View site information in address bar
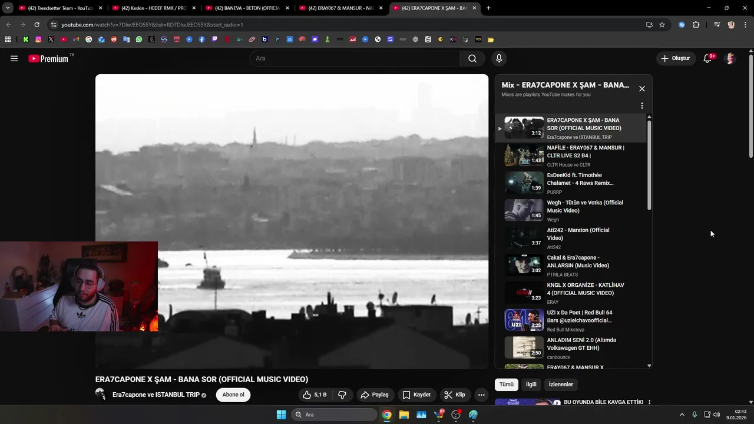 [54, 25]
